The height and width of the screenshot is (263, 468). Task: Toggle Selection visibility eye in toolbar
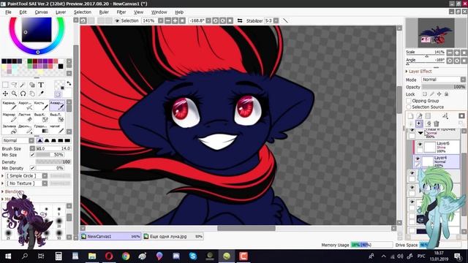117,20
